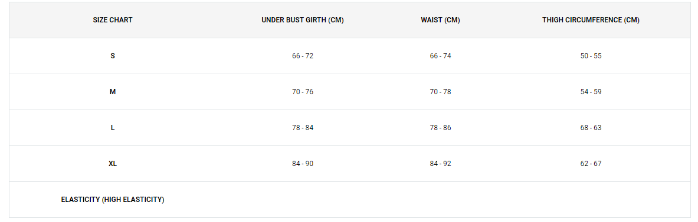Image resolution: width=698 pixels, height=222 pixels.
Task: Select the L size row label
Action: 113,128
